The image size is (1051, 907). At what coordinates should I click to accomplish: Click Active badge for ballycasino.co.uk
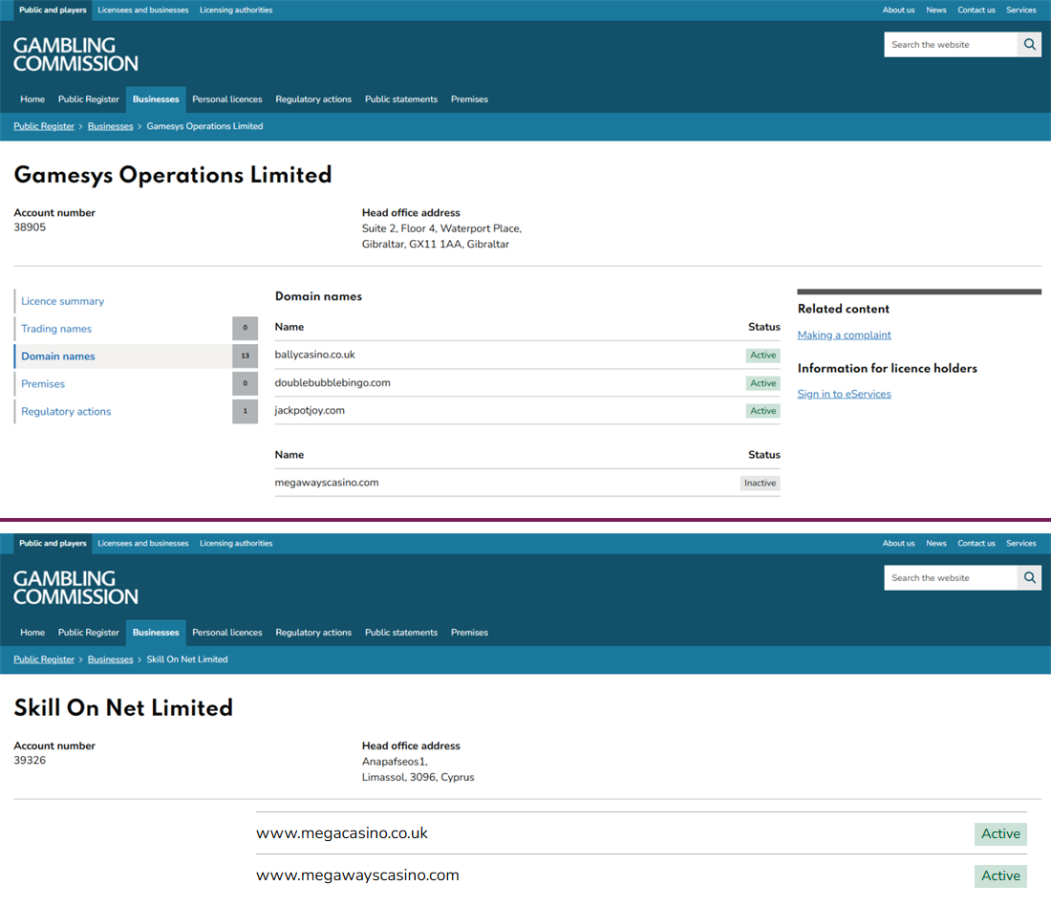pyautogui.click(x=762, y=356)
